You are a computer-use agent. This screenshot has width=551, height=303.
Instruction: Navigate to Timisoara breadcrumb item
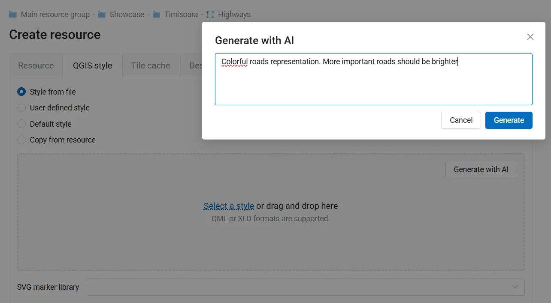[181, 15]
